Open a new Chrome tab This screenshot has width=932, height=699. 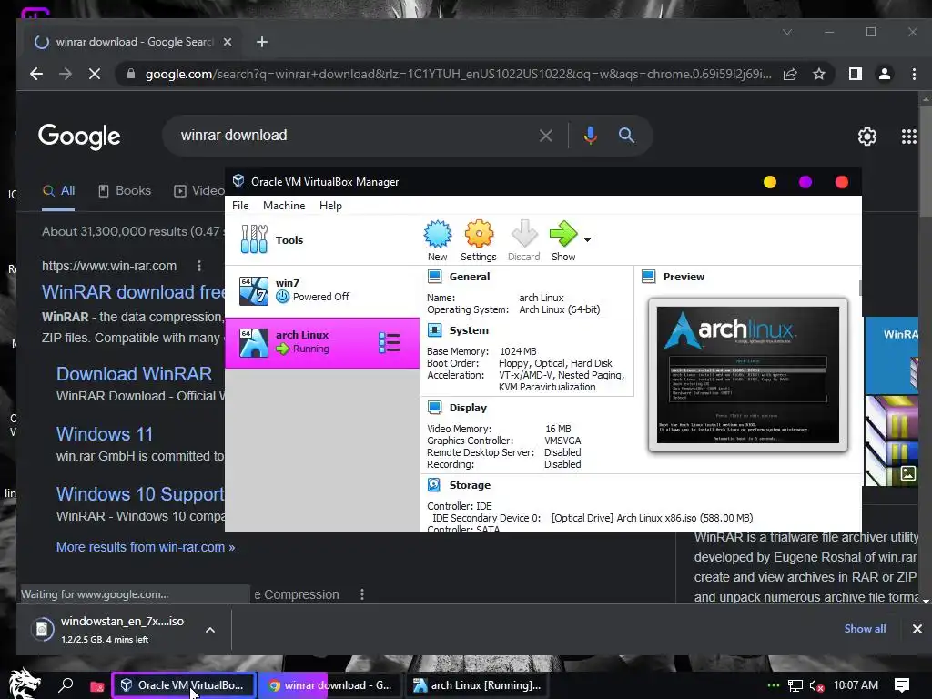pos(262,42)
